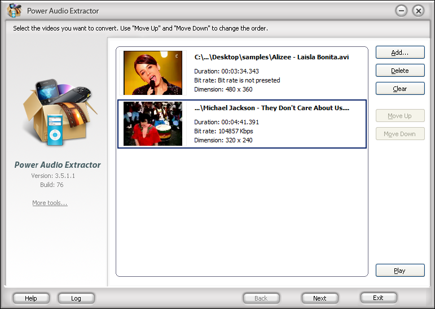The height and width of the screenshot is (309, 435).
Task: Click the Build: 76 label
Action: [x=52, y=185]
